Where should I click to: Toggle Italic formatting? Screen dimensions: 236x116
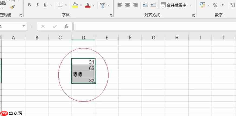click(x=37, y=5)
